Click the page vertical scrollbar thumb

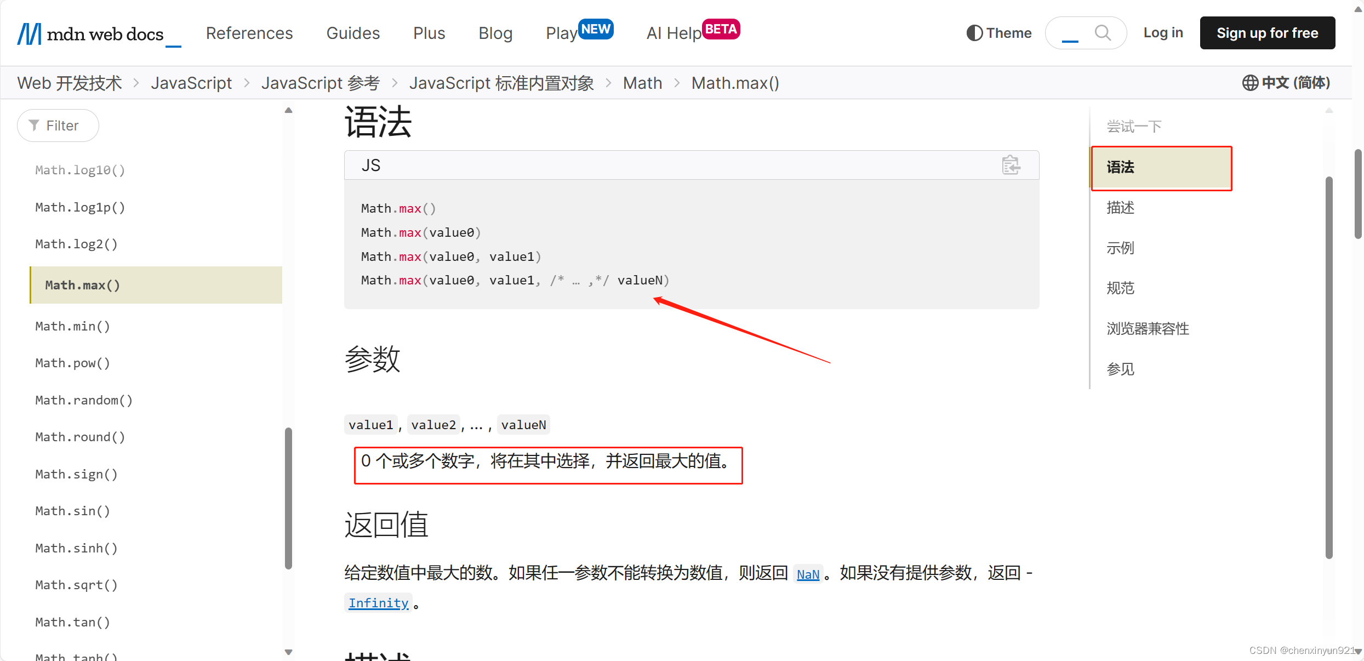1358,193
